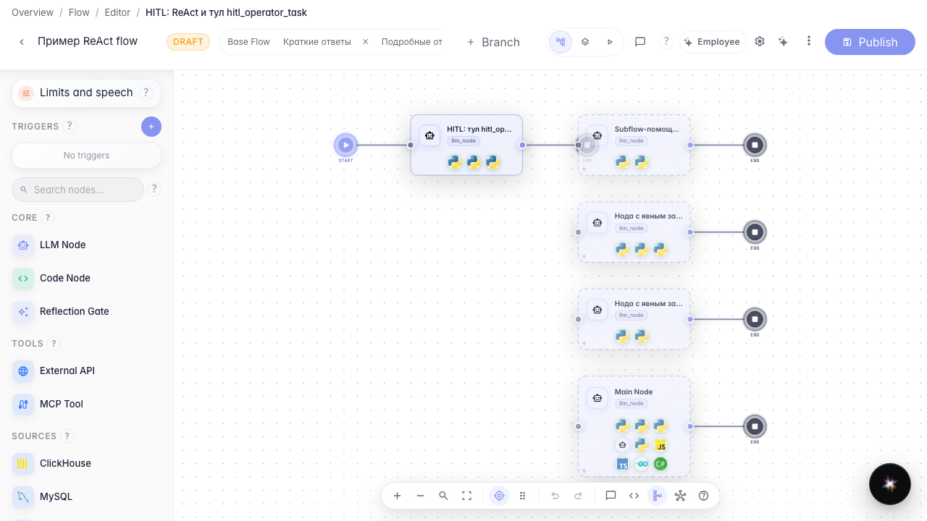Expand Limits and speech panel
Image resolution: width=927 pixels, height=521 pixels.
(x=86, y=93)
